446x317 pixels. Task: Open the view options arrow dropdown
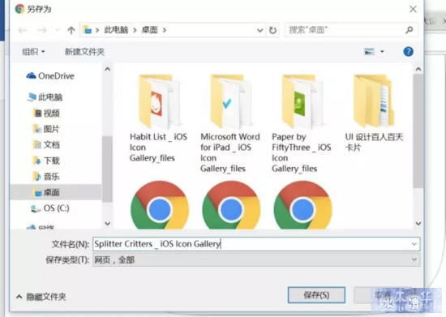click(382, 52)
